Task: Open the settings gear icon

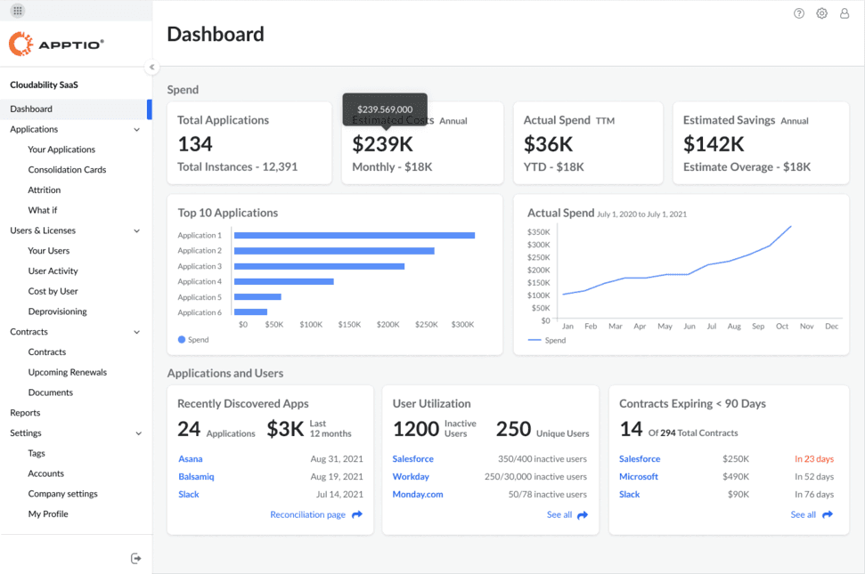Action: (x=822, y=13)
